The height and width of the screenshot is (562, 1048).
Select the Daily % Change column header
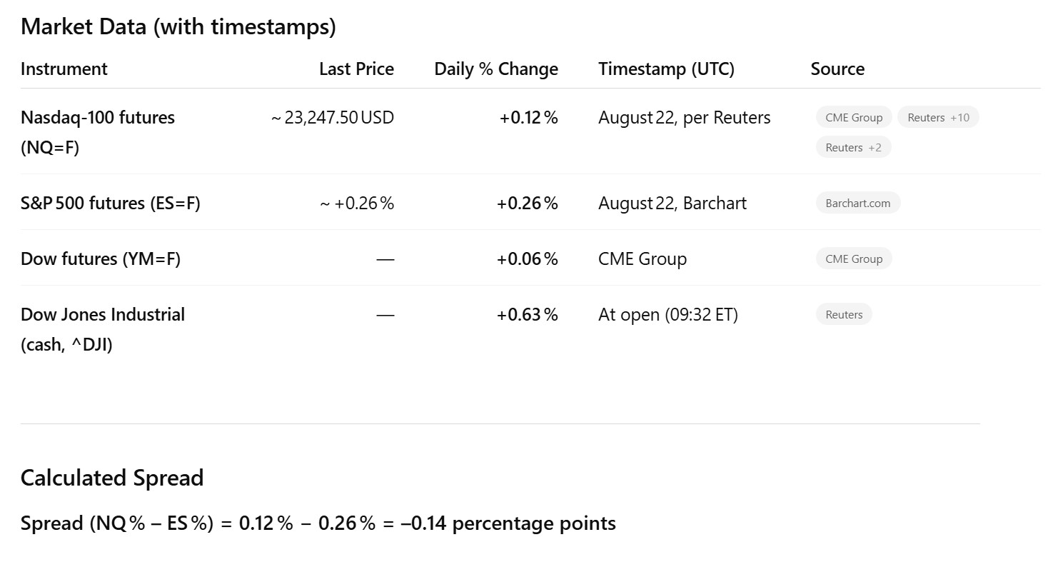[x=496, y=69]
